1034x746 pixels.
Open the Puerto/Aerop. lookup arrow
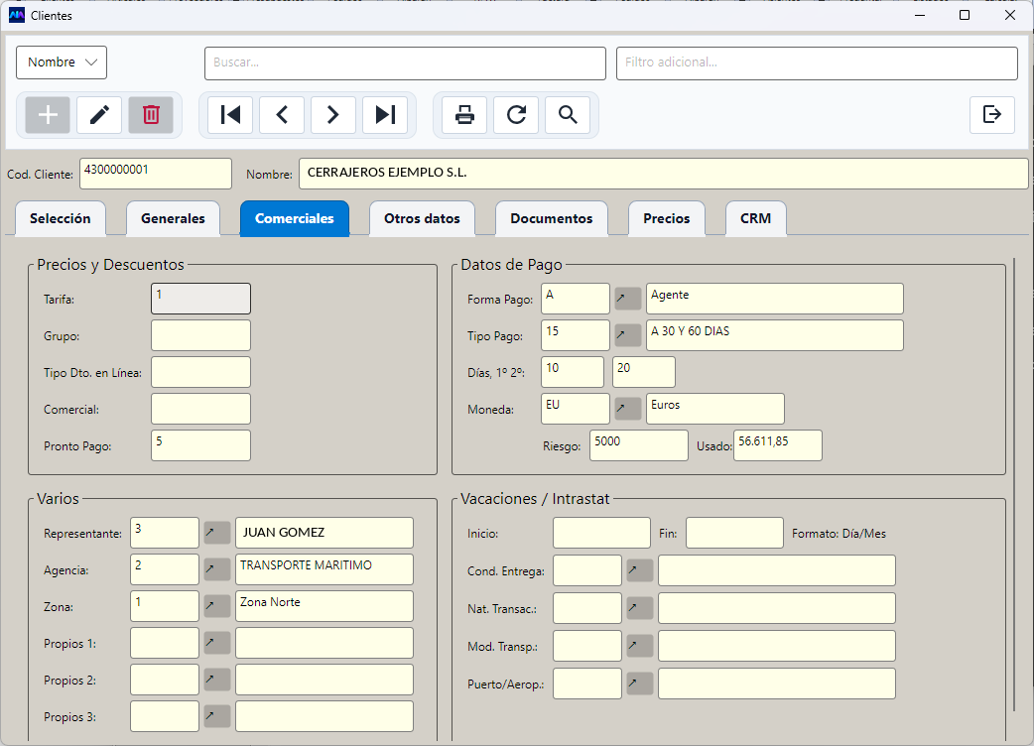point(640,684)
